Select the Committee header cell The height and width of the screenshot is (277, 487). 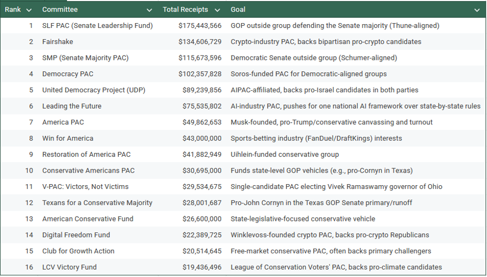point(98,9)
